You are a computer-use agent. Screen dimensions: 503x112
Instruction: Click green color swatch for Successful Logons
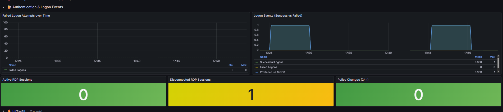coord(257,62)
